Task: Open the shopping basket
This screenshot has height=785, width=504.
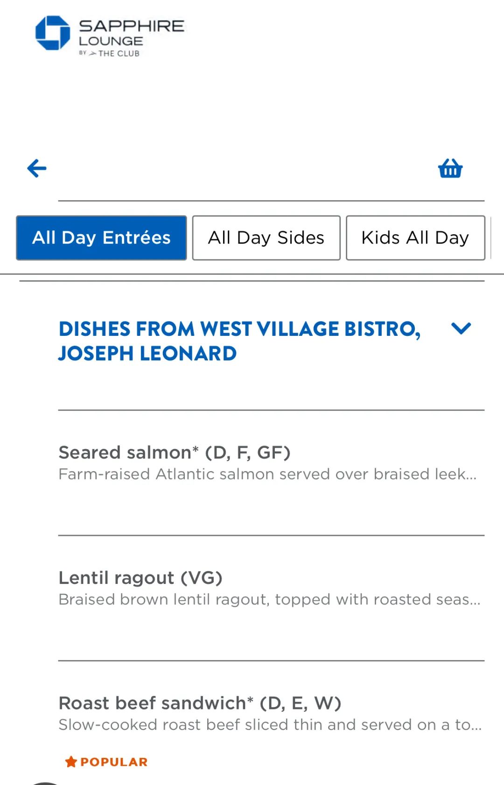Action: click(450, 168)
